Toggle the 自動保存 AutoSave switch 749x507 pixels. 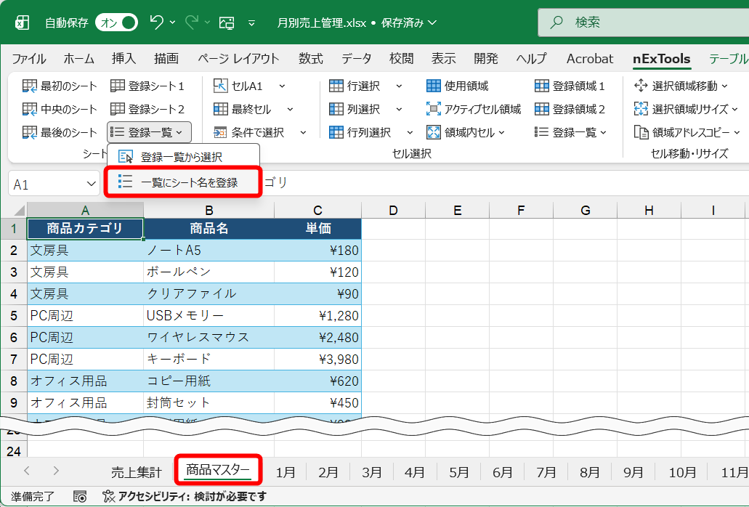[116, 23]
